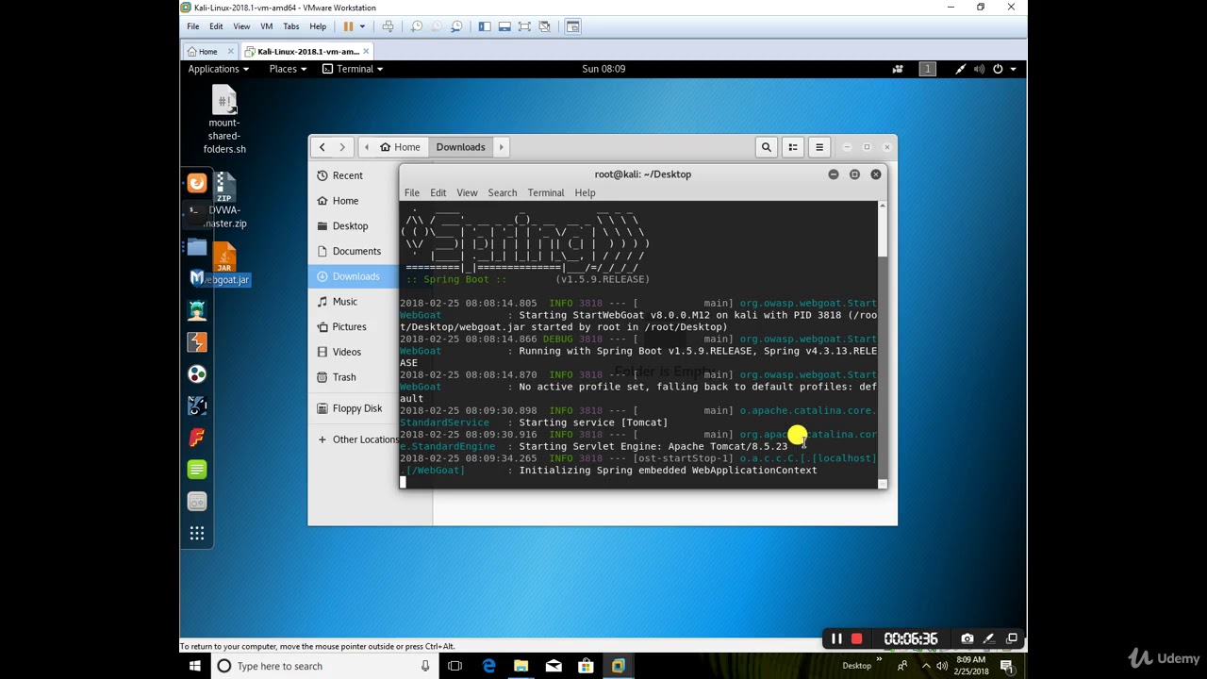The width and height of the screenshot is (1207, 679).
Task: Open the Kali system power menu
Action: pos(1004,69)
